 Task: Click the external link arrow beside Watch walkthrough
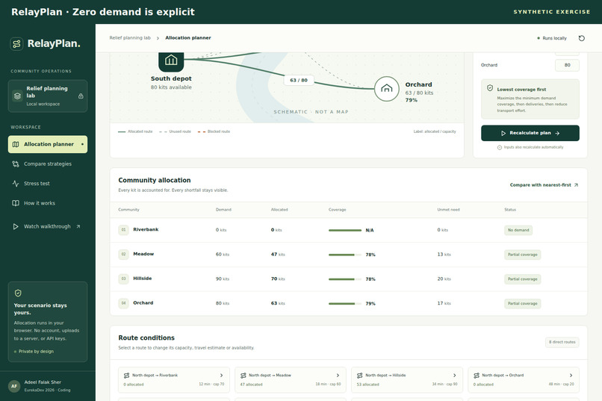(78, 226)
